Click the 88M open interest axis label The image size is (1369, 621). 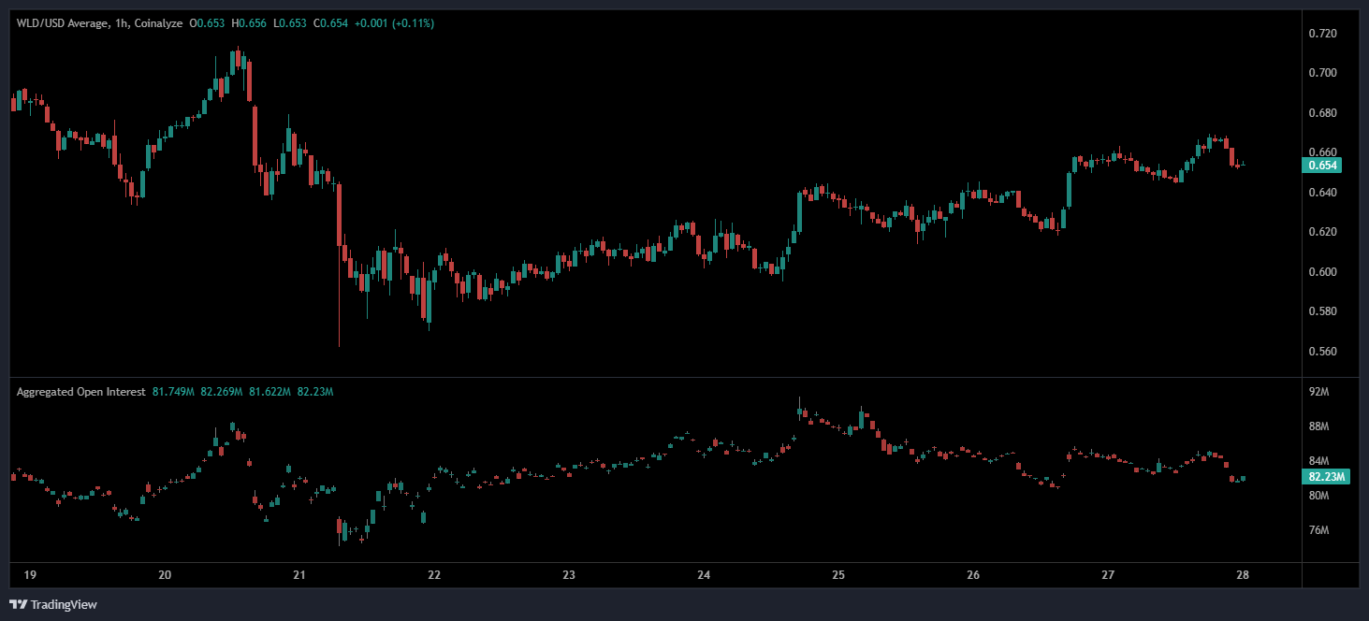1319,426
